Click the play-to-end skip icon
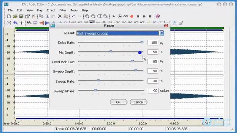237x133 pixels. (144, 16)
